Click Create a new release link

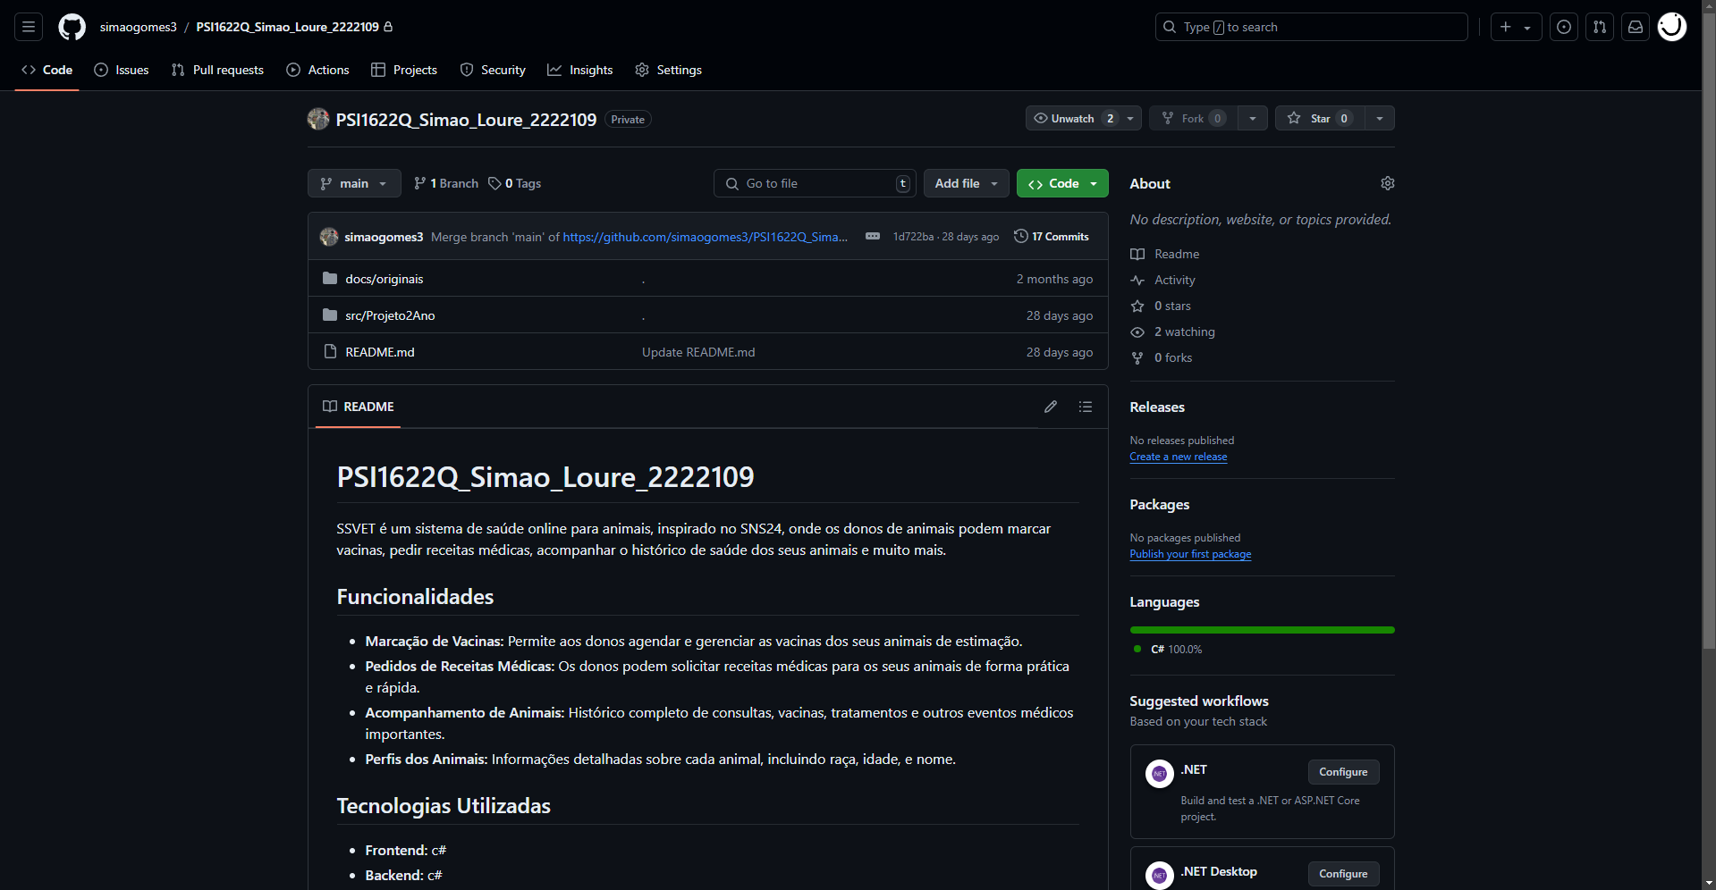(1178, 457)
